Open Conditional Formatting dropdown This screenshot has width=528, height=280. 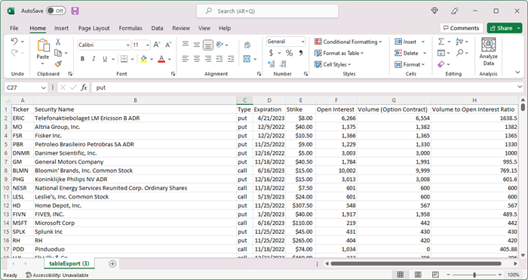(348, 42)
